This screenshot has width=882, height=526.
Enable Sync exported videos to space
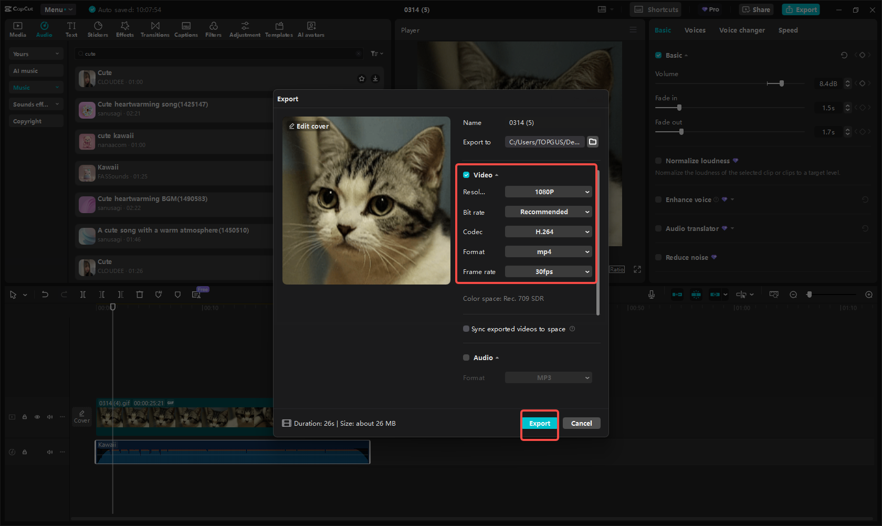pyautogui.click(x=466, y=329)
